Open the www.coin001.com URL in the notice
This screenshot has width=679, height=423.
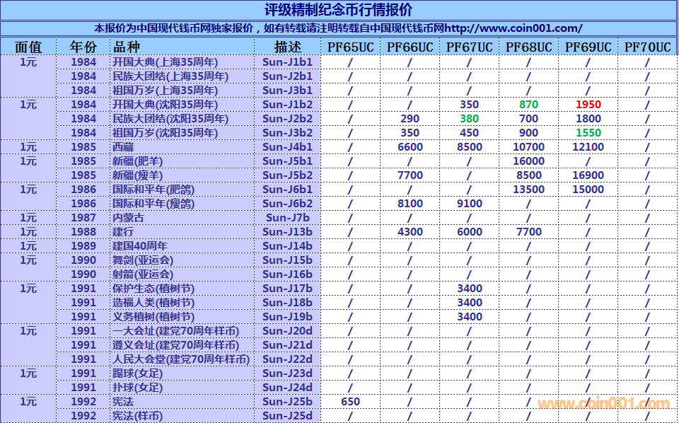[x=513, y=28]
